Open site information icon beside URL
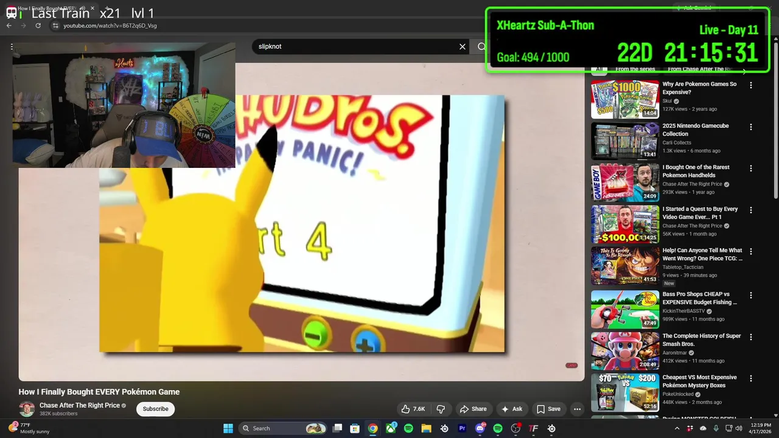The image size is (779, 438). [x=55, y=26]
